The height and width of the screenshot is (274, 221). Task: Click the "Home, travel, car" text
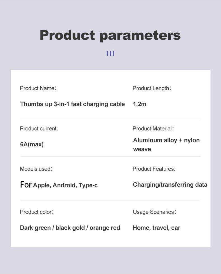pyautogui.click(x=156, y=228)
